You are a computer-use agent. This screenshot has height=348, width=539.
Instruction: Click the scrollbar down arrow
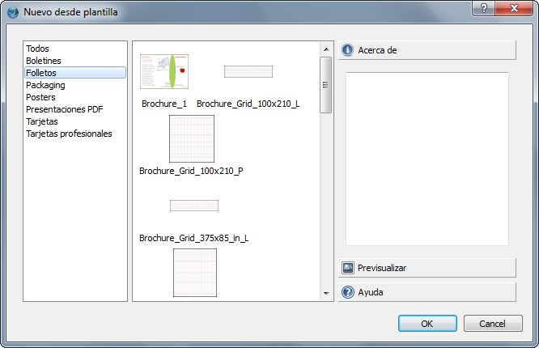326,293
